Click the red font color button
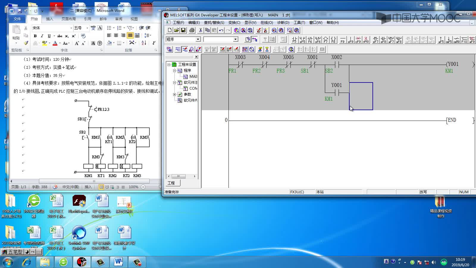Image resolution: width=476 pixels, height=268 pixels. [55, 43]
